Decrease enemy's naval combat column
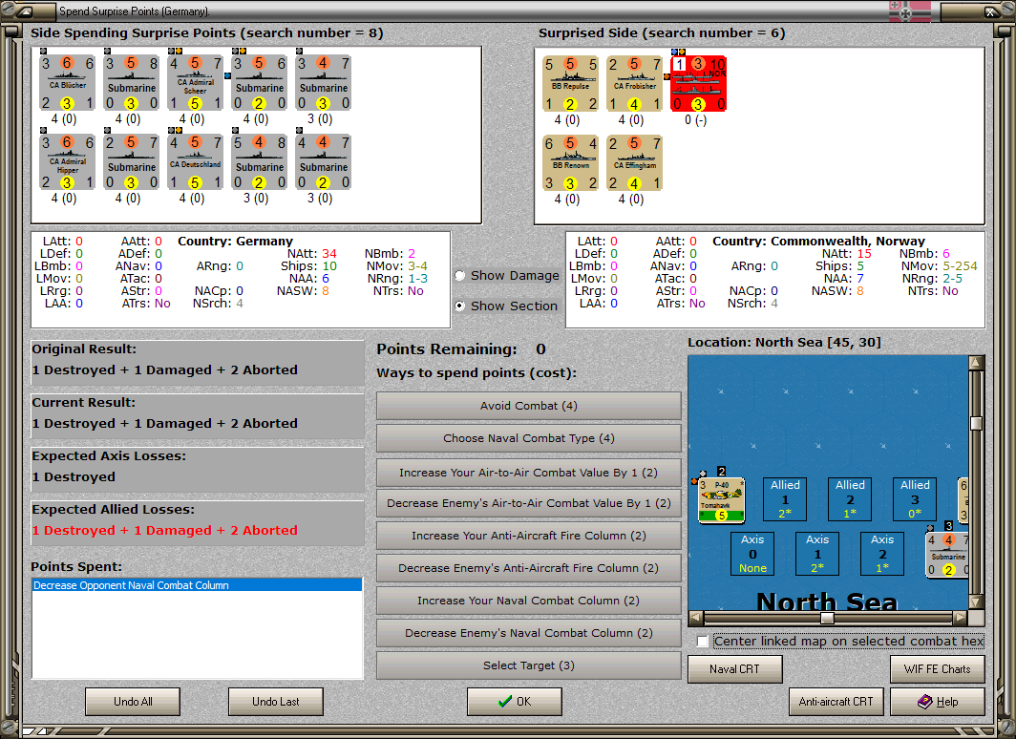The width and height of the screenshot is (1016, 739). [x=529, y=633]
